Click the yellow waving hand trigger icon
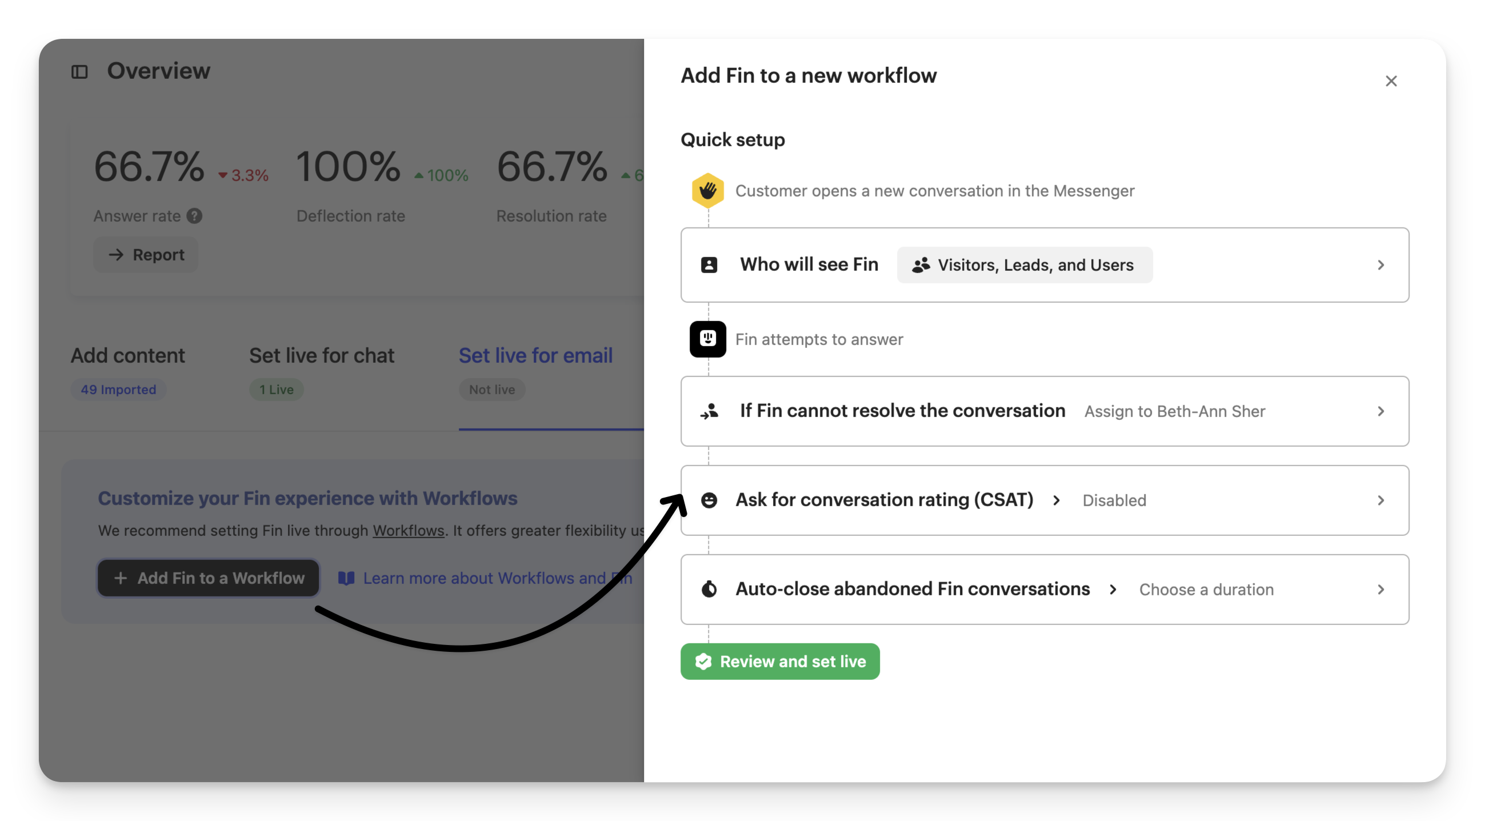1485x821 pixels. (x=707, y=190)
